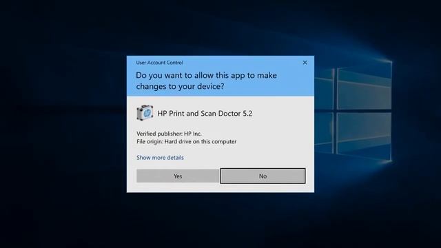Image resolution: width=441 pixels, height=248 pixels.
Task: Close the User Account Control dialog
Action: point(305,63)
